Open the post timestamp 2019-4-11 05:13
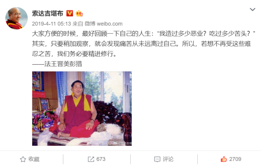 coord(52,24)
